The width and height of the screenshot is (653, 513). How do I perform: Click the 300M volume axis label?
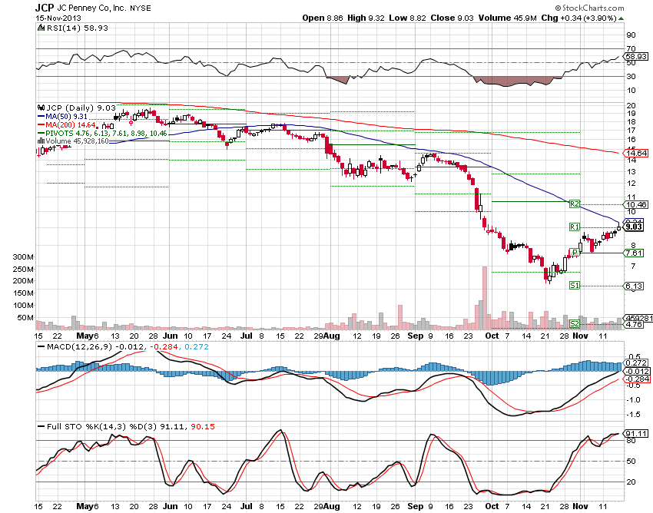pyautogui.click(x=23, y=257)
